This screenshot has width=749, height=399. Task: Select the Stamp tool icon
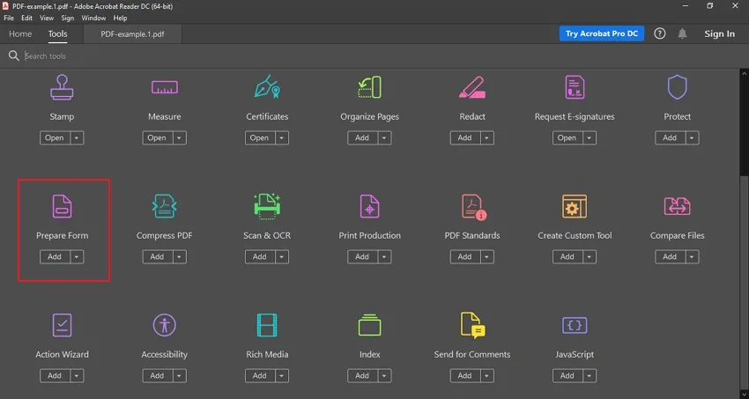tap(62, 87)
